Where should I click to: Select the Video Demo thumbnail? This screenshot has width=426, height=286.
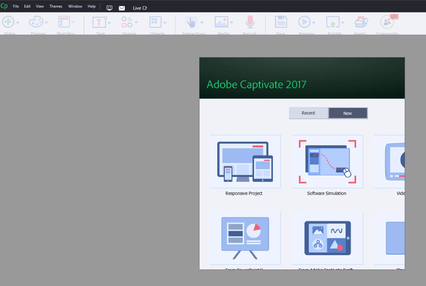click(x=389, y=162)
